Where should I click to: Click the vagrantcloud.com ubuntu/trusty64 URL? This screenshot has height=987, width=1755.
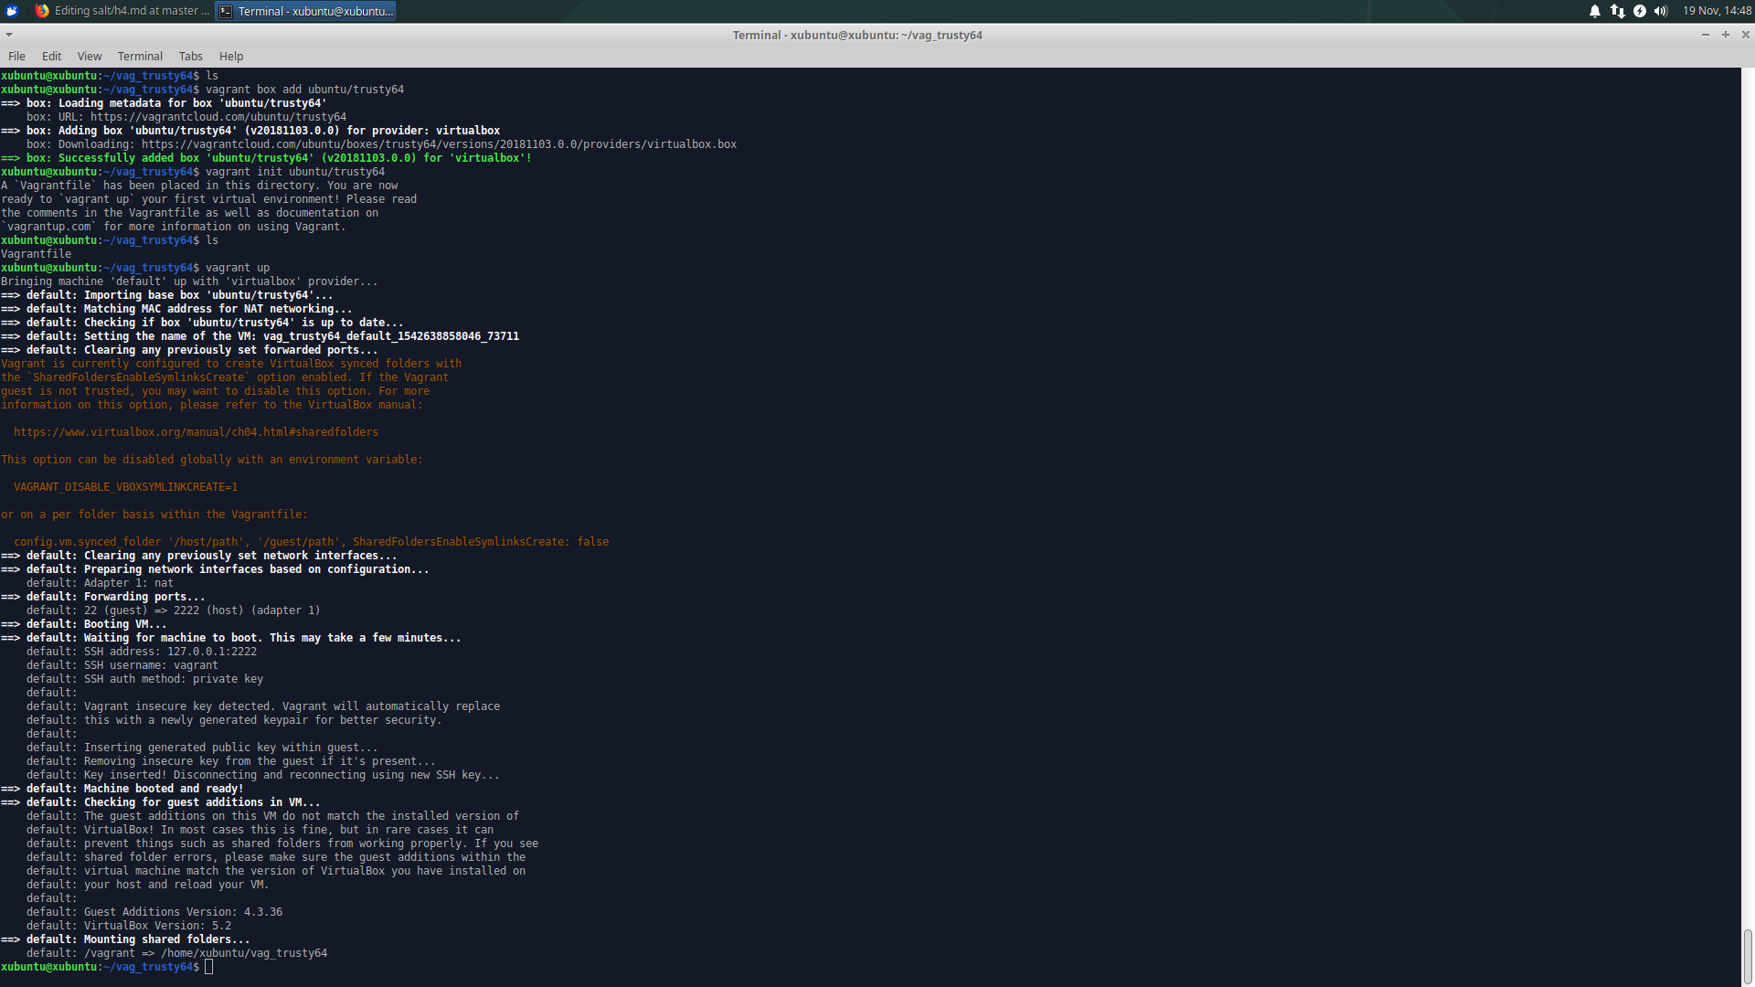pyautogui.click(x=218, y=117)
